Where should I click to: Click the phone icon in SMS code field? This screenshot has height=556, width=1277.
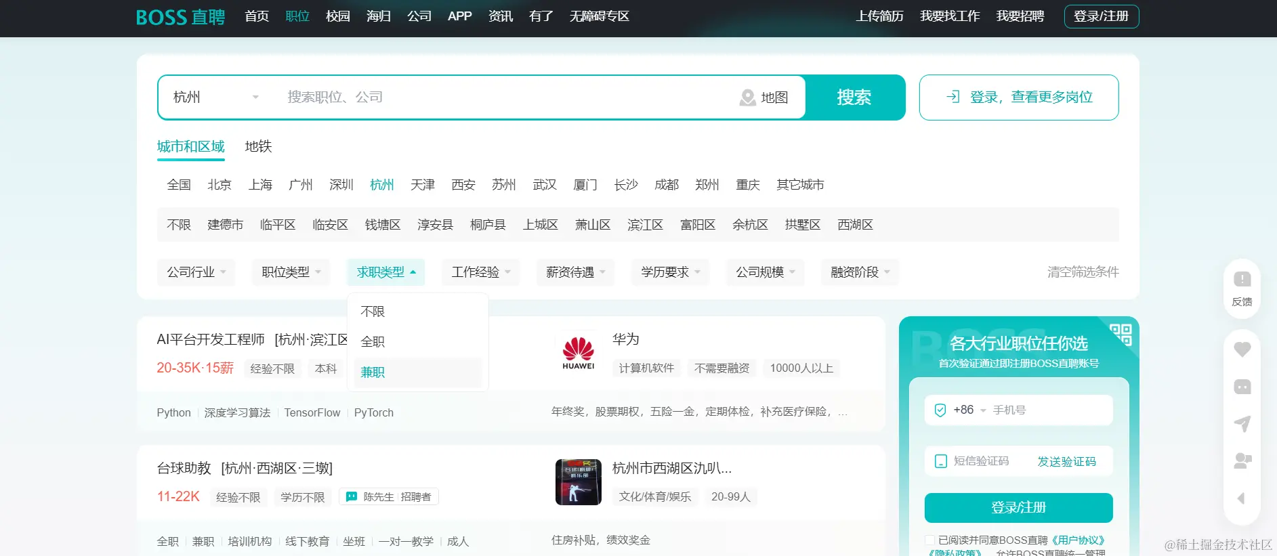click(x=940, y=461)
